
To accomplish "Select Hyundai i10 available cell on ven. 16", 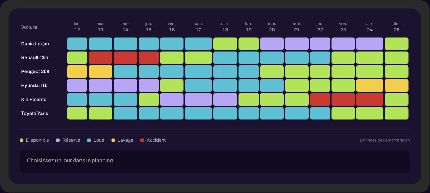I will click(x=172, y=86).
